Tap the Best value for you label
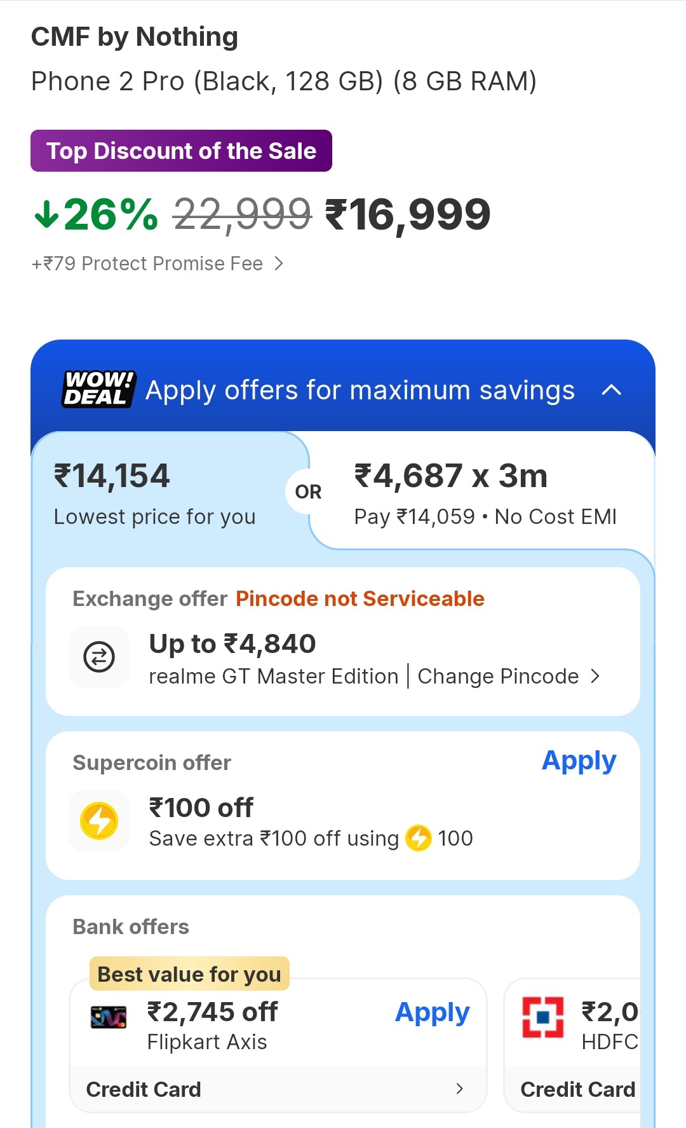This screenshot has height=1128, width=686. coord(189,973)
